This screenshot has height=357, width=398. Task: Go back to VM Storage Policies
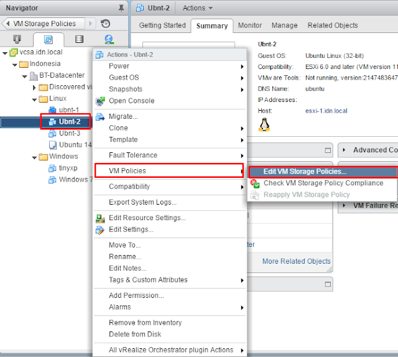tap(43, 24)
